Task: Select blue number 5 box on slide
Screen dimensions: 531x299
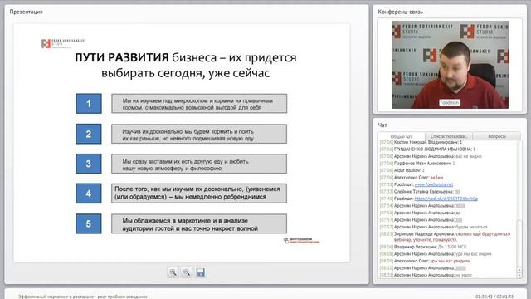Action: click(x=89, y=223)
